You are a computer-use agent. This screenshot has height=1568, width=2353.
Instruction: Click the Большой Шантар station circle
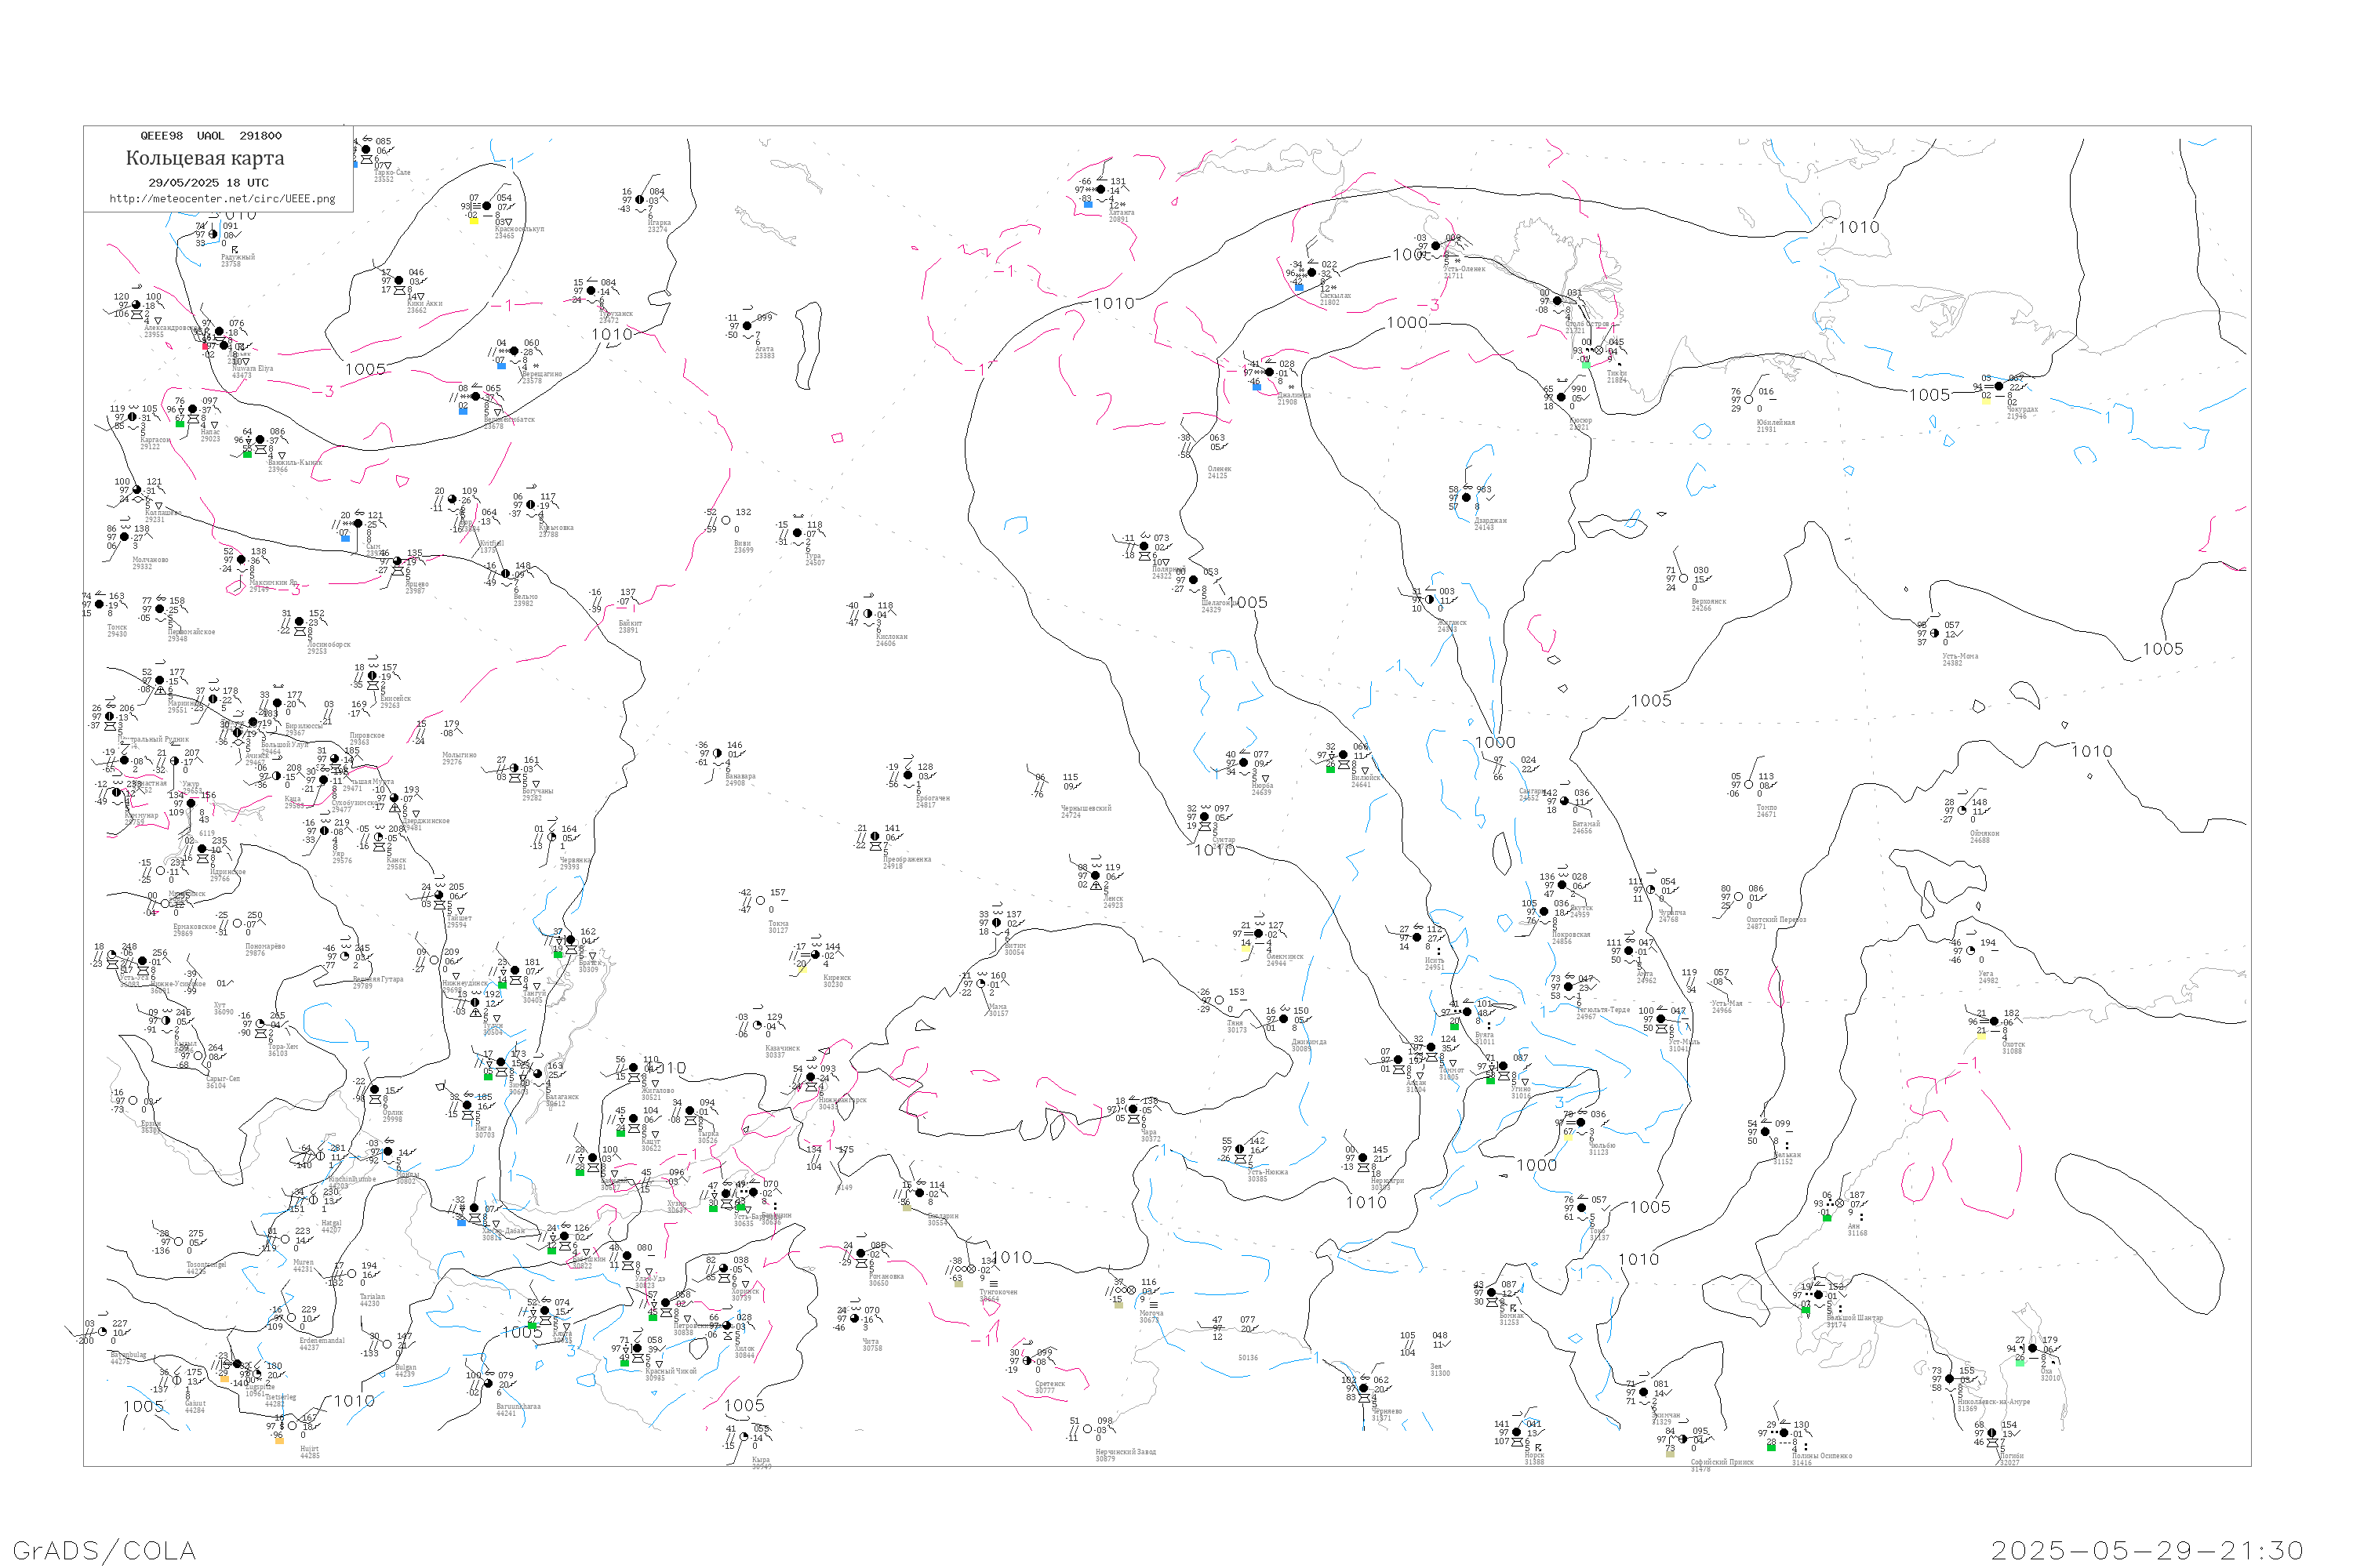(x=1819, y=1295)
